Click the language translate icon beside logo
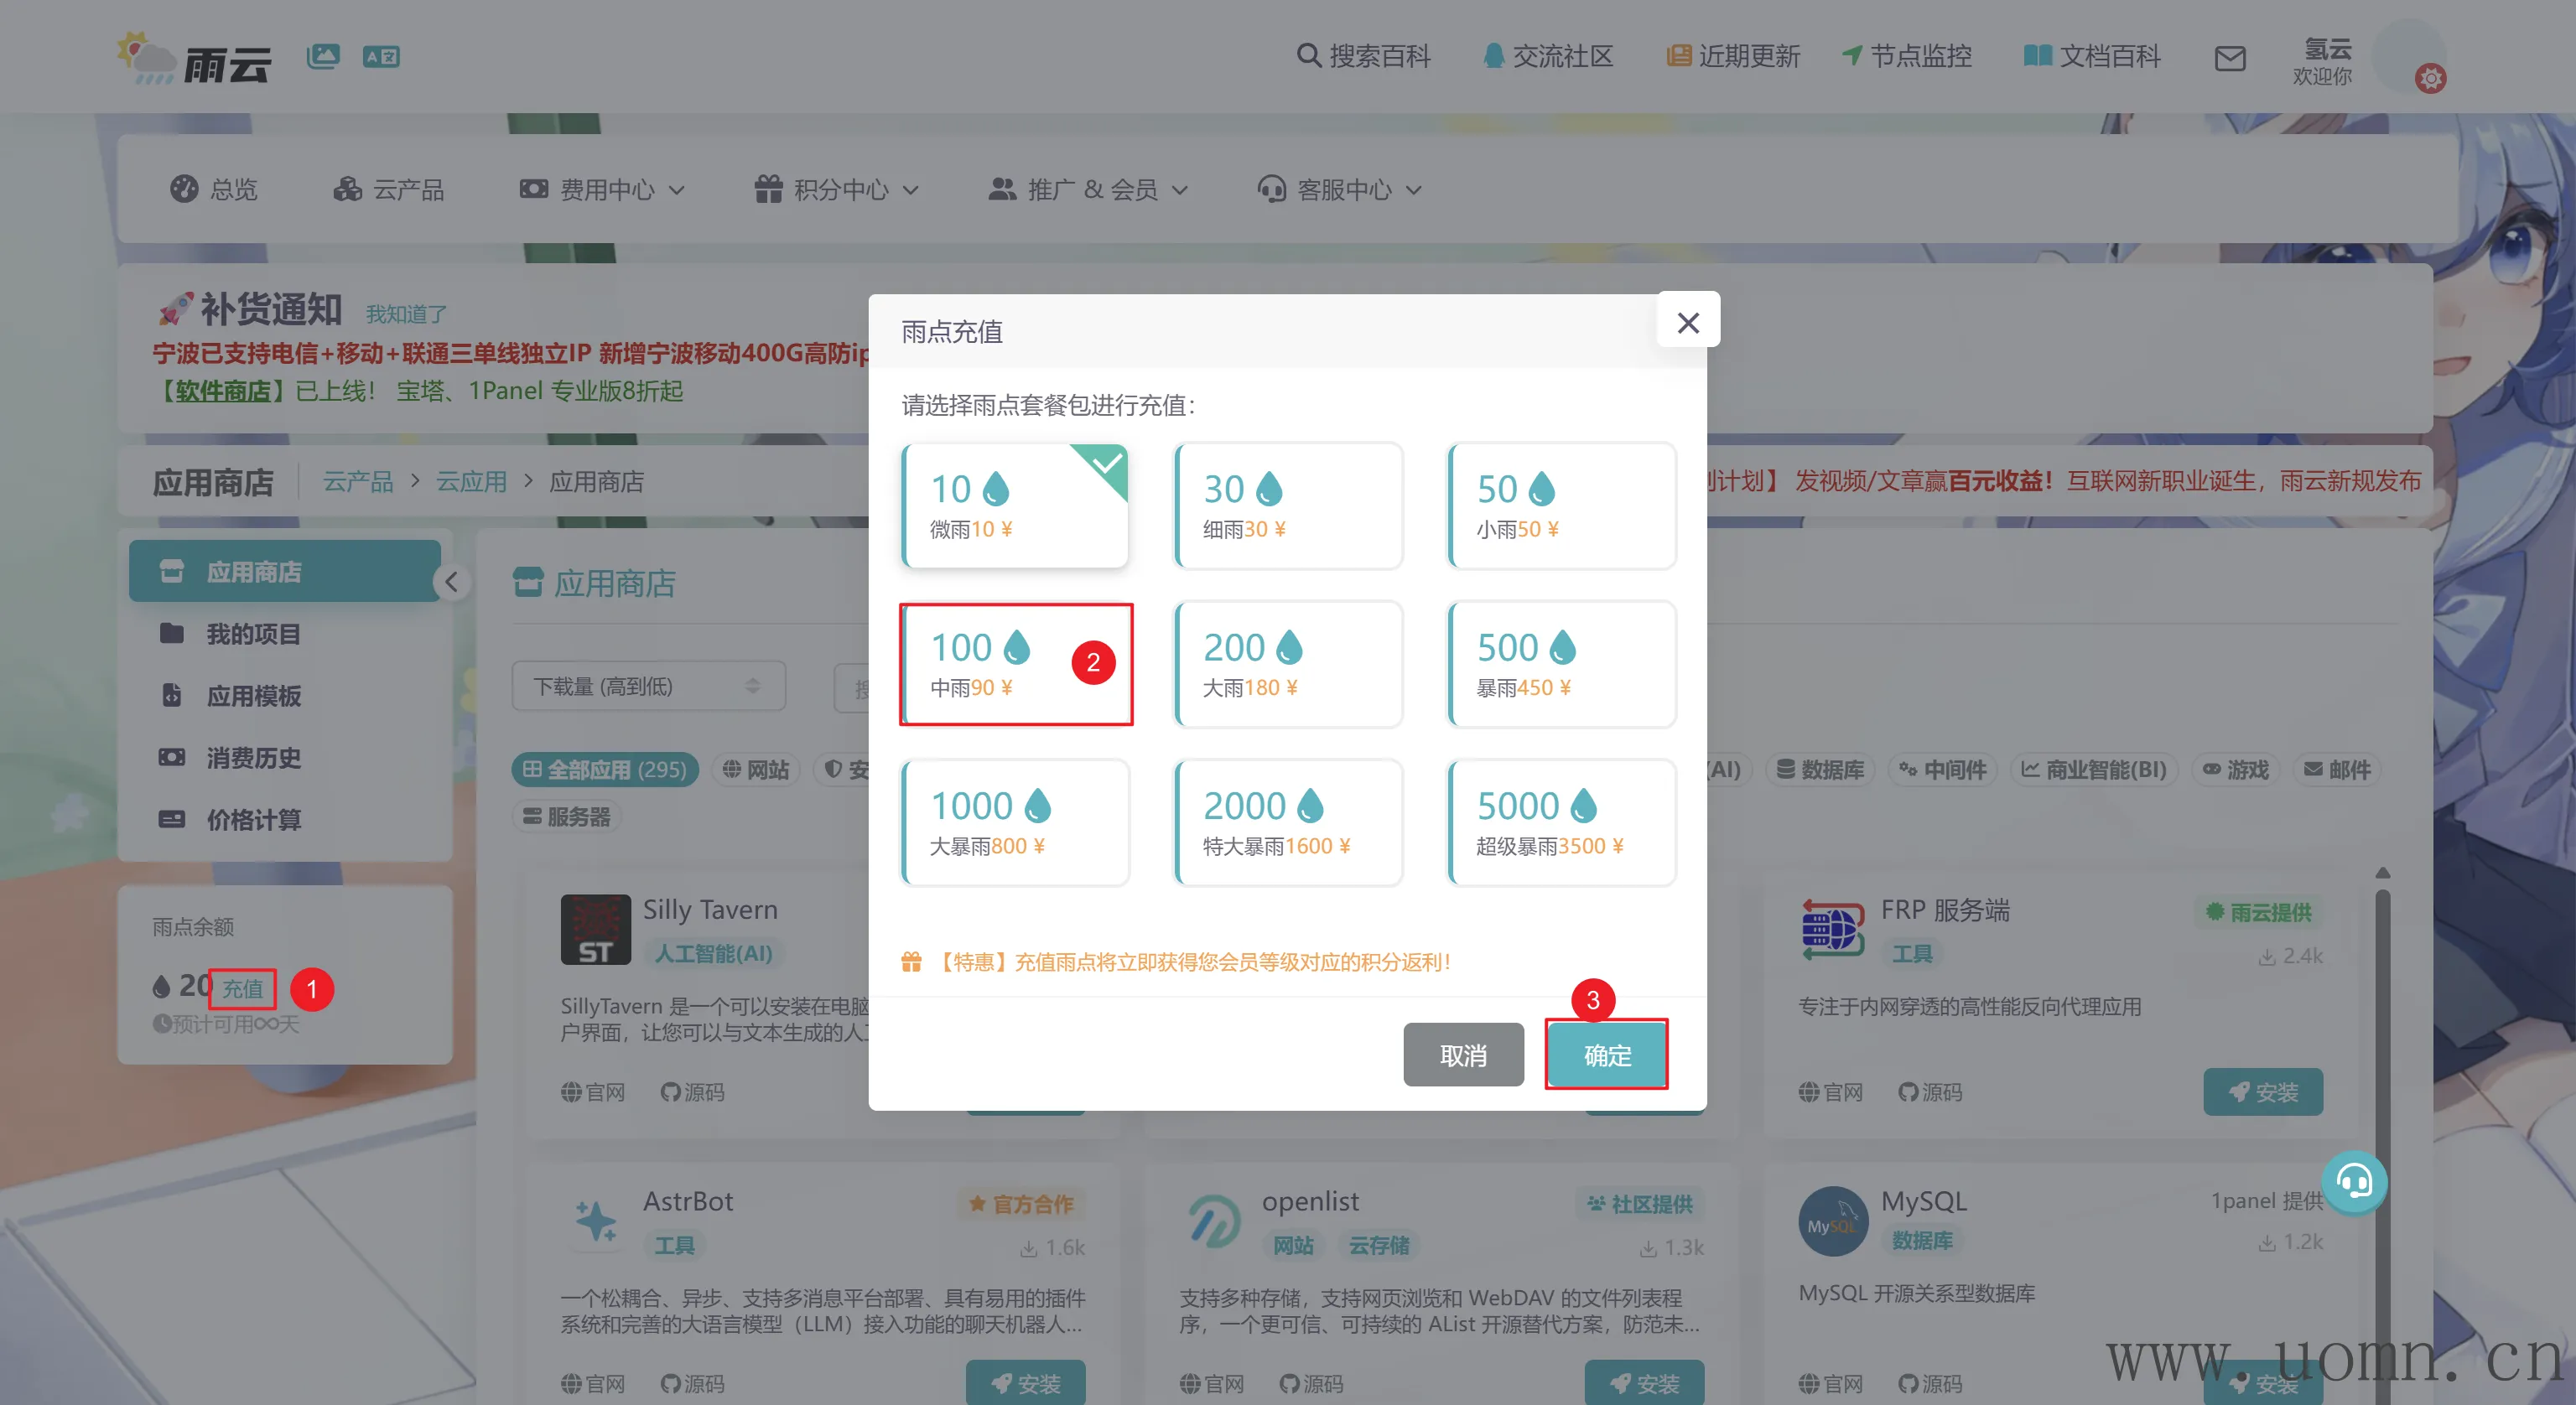The height and width of the screenshot is (1405, 2576). tap(381, 57)
